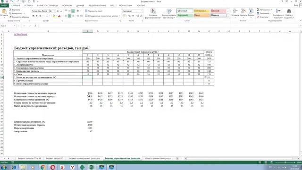Click the Copy (Копировать) button
This screenshot has height=170, width=302.
(17, 14)
